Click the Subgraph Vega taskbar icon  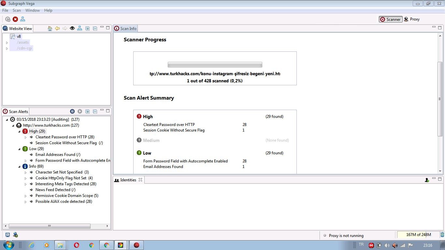136,245
